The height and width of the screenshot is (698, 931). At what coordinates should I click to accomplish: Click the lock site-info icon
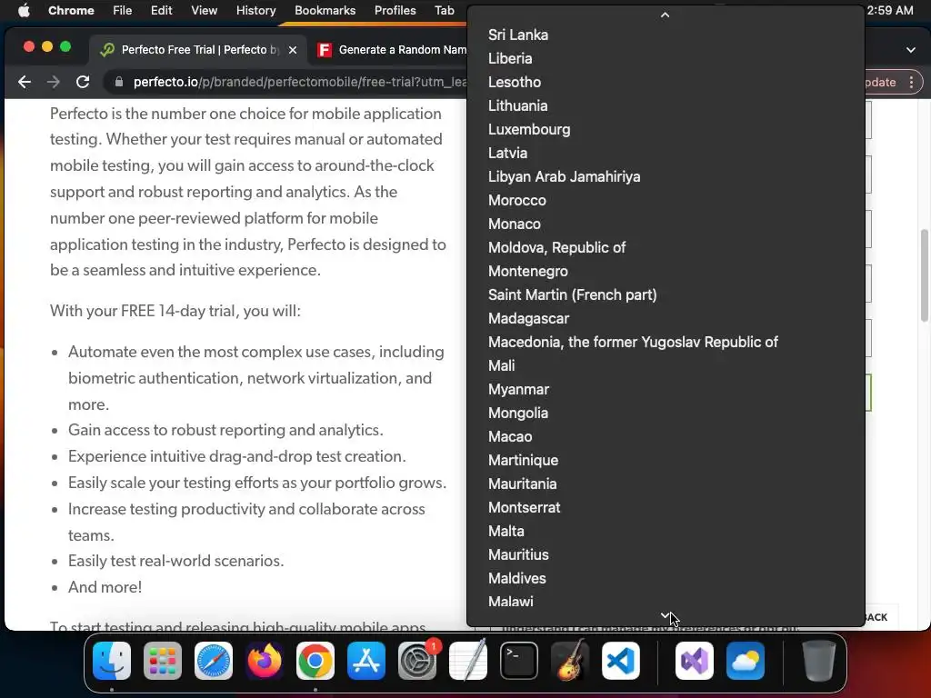pos(119,82)
